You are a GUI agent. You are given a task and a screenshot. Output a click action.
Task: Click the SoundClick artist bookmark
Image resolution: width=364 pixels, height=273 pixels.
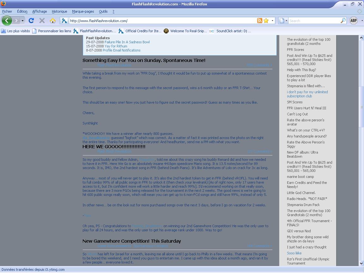point(230,31)
